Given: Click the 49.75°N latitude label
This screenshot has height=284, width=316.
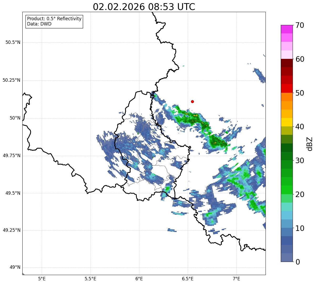Looking at the screenshot, I should tap(12, 156).
